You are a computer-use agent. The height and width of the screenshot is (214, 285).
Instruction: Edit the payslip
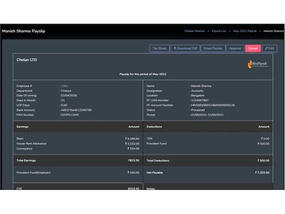(270, 49)
